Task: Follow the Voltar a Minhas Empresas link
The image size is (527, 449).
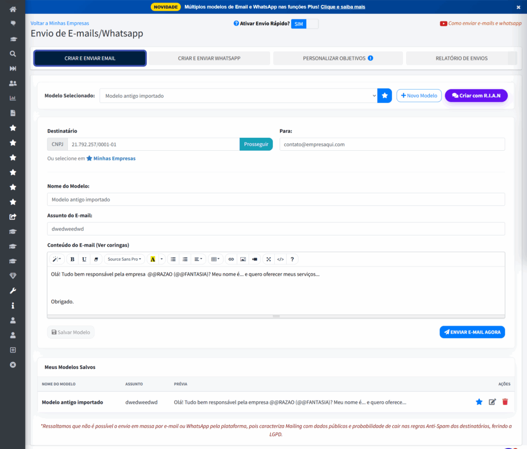Action: (60, 23)
